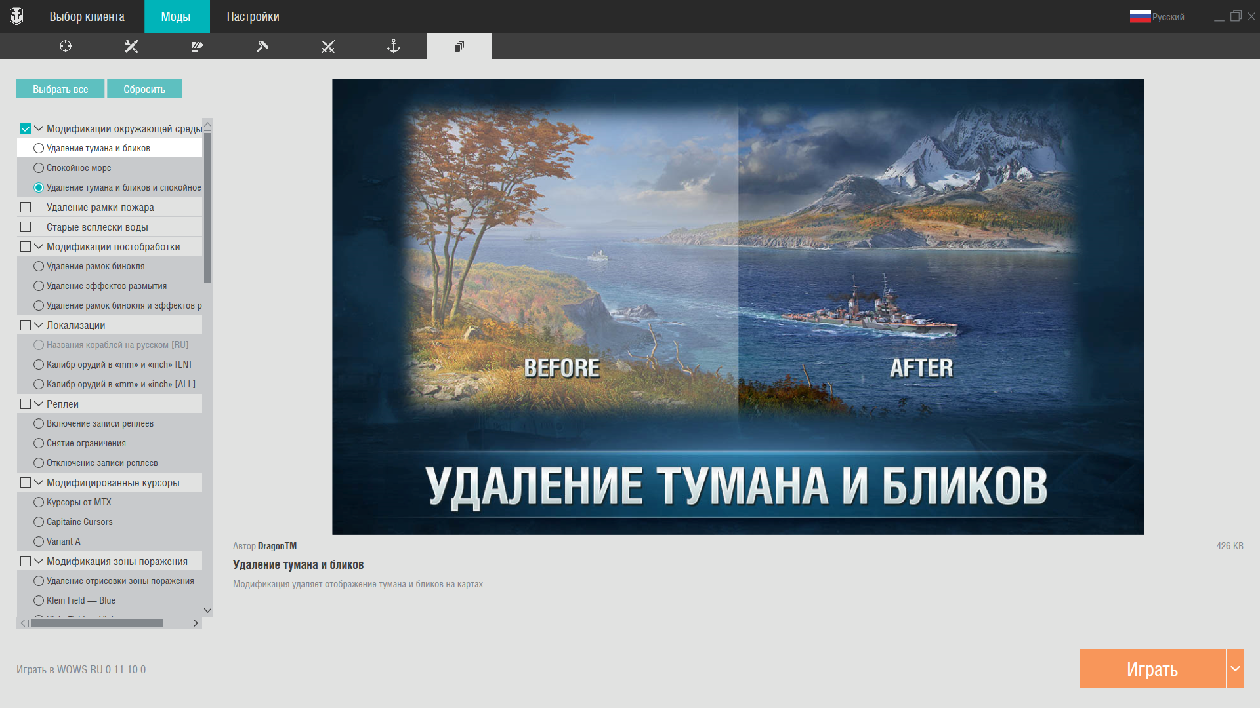The image size is (1260, 708).
Task: Uncheck Модификации окружающей среды checkbox
Action: click(26, 128)
